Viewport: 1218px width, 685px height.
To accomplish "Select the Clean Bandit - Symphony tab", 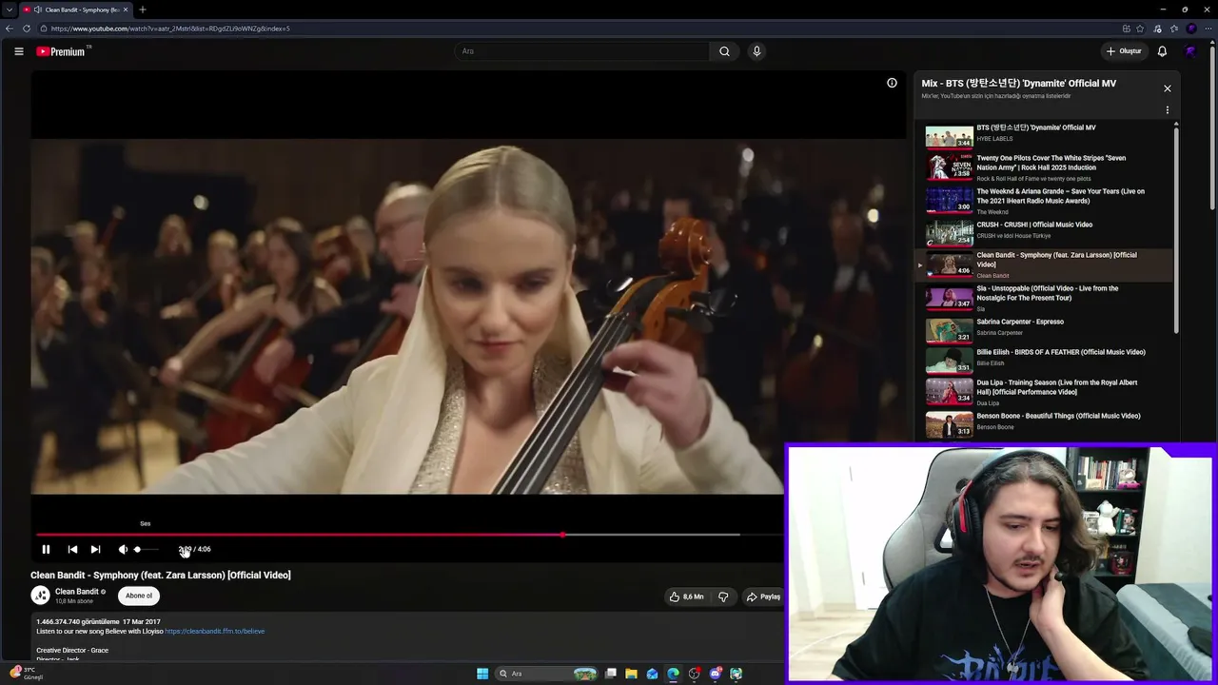I will [76, 10].
